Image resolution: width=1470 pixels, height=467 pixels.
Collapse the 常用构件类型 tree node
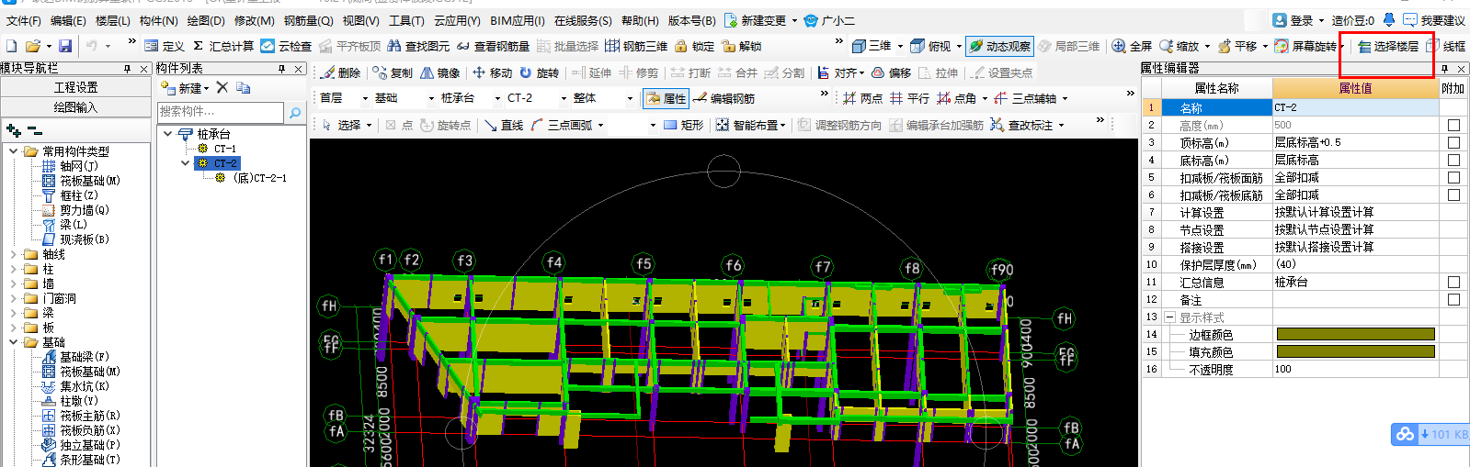(13, 151)
